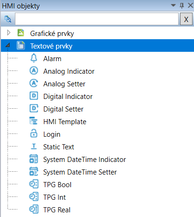
Task: Select the TPG Bool item
Action: click(x=57, y=185)
